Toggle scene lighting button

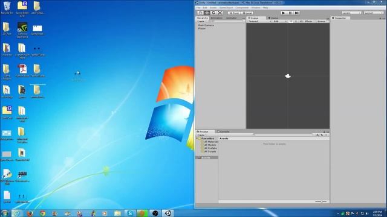pyautogui.click(x=296, y=22)
